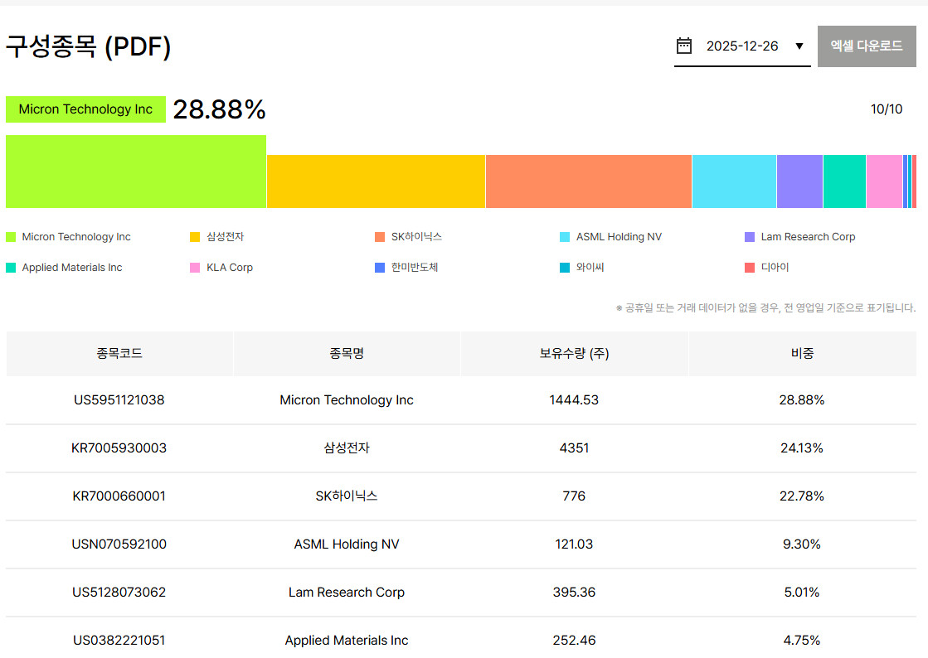Click the 2025-12-26 date field
This screenshot has width=928, height=658.
coord(742,46)
